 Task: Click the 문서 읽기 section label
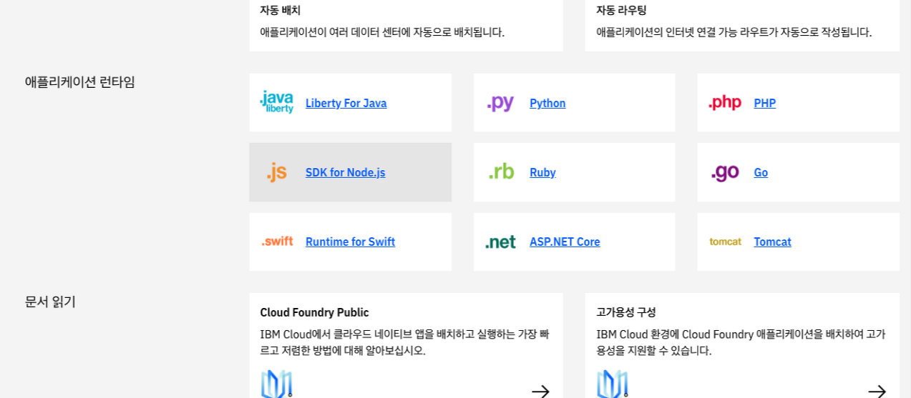point(50,302)
